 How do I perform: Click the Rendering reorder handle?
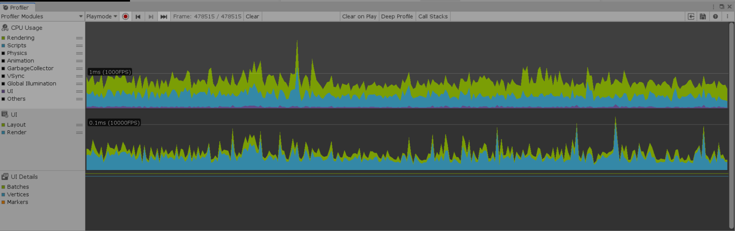[x=79, y=38]
